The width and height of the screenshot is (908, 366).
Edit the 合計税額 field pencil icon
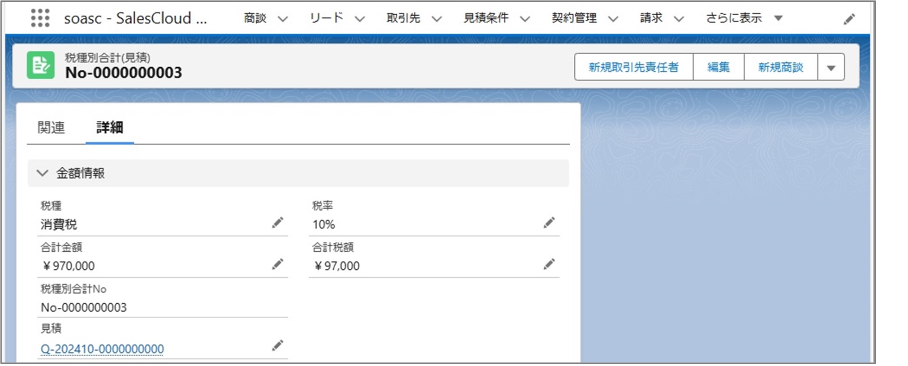549,264
